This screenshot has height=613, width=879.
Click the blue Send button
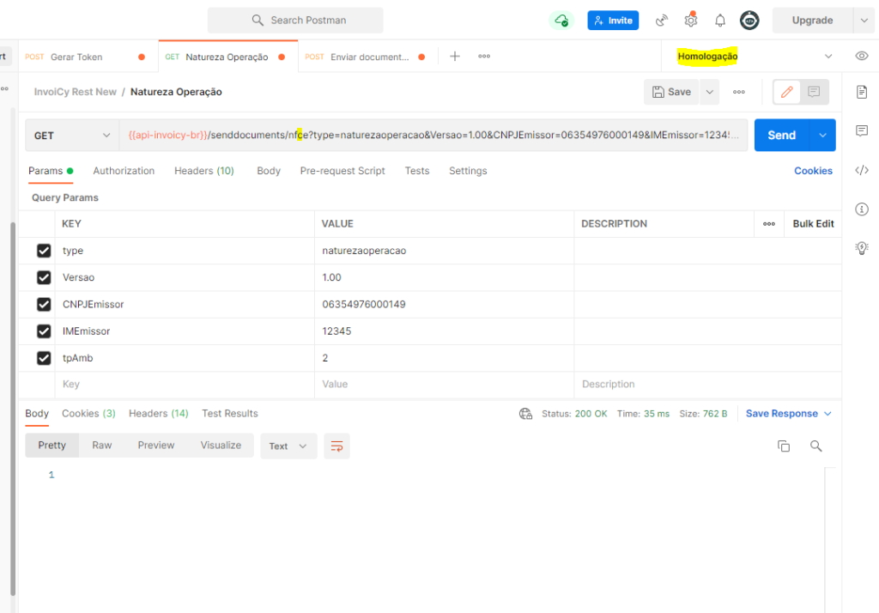pyautogui.click(x=781, y=136)
